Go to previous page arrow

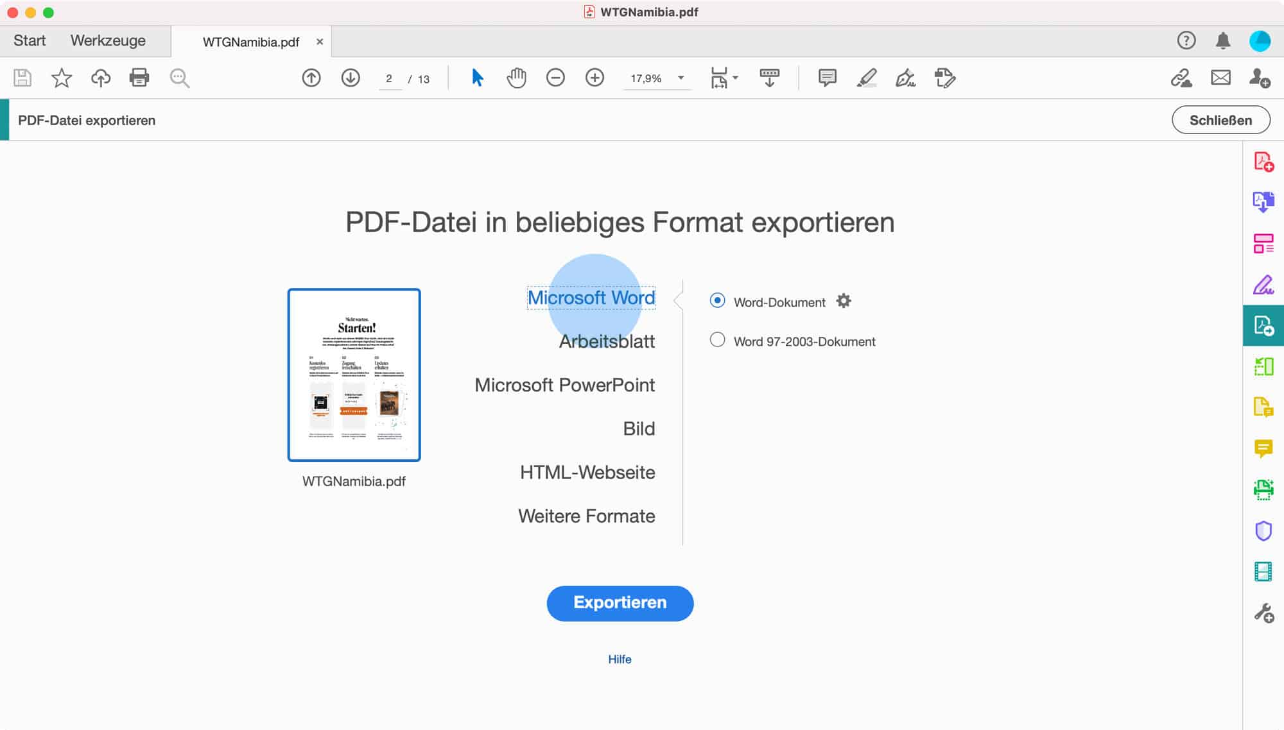click(311, 78)
